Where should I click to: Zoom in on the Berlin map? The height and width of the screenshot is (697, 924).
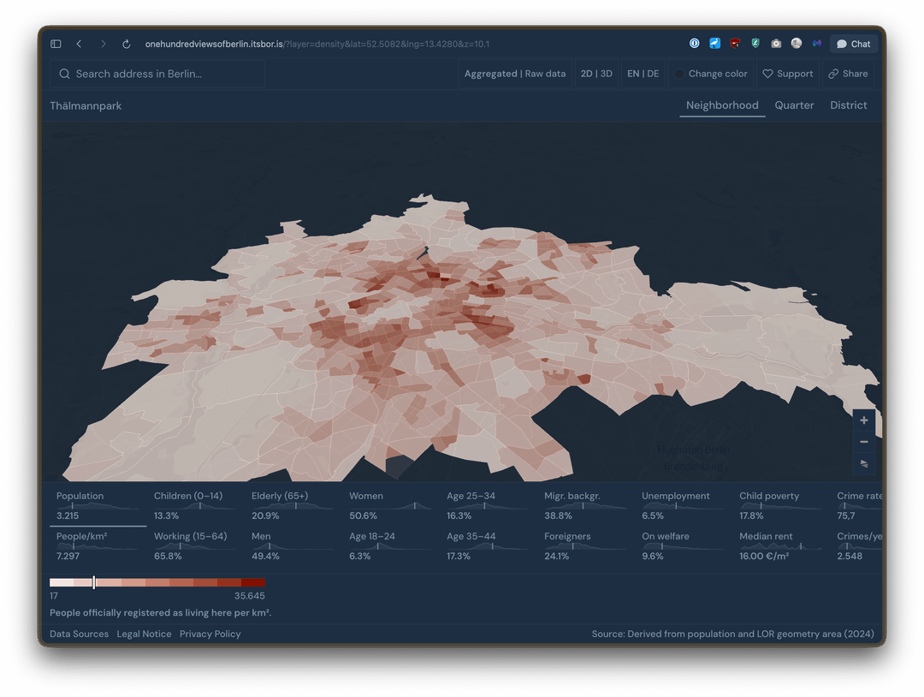863,420
